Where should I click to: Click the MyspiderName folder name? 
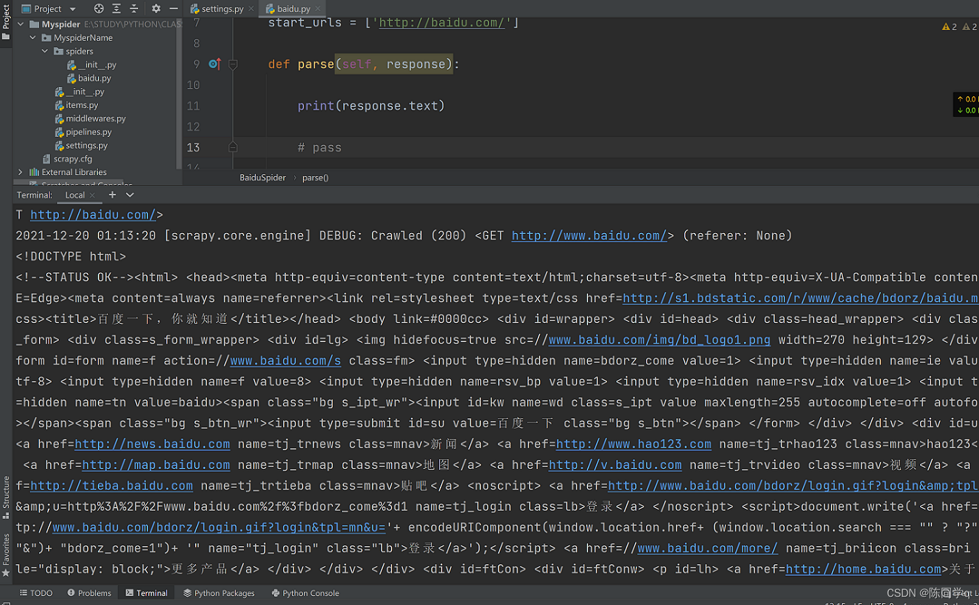[83, 38]
